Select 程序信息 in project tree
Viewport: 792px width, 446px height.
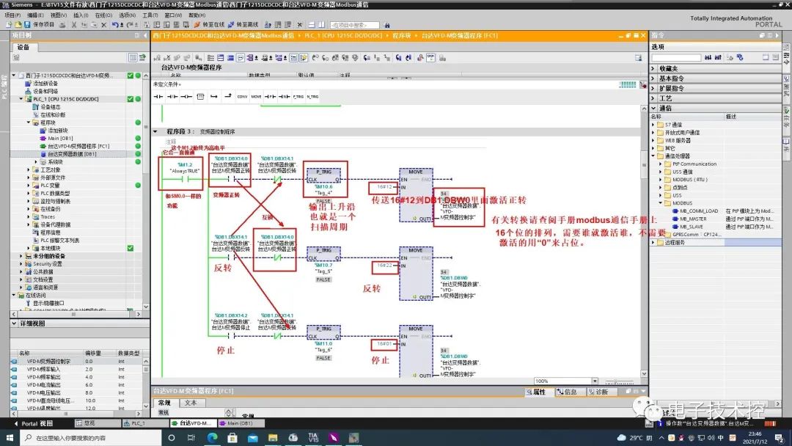pos(51,233)
